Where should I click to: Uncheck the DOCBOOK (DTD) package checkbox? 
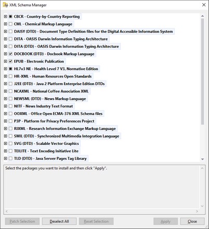point(11,54)
